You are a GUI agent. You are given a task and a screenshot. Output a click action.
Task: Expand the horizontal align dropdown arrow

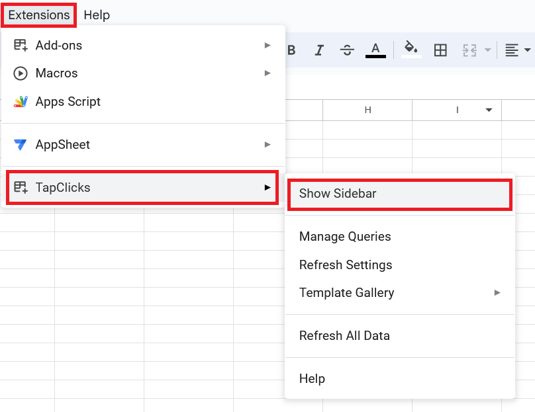coord(528,50)
